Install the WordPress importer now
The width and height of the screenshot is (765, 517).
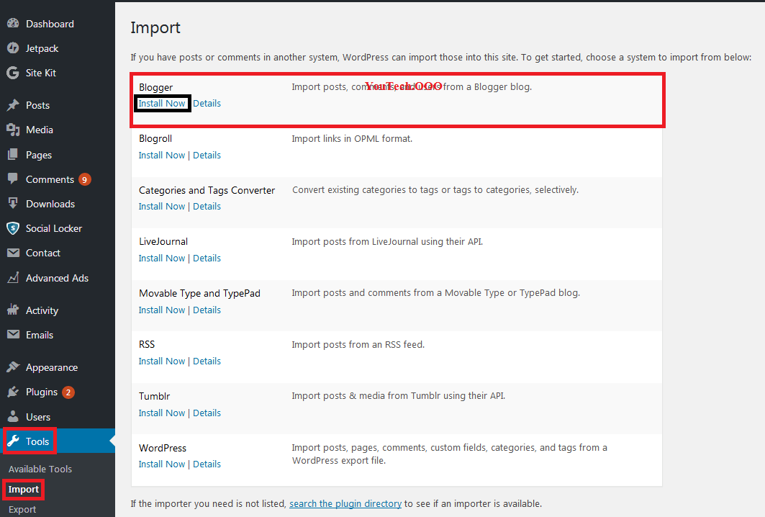coord(162,464)
